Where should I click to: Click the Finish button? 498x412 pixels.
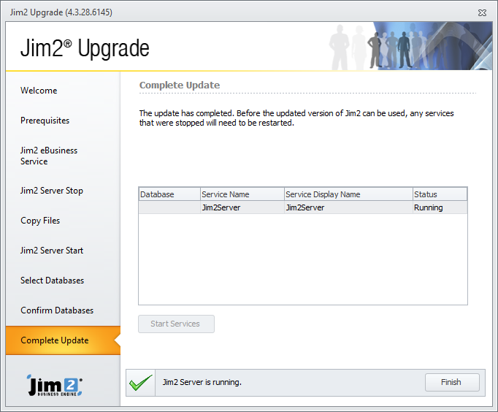(452, 382)
